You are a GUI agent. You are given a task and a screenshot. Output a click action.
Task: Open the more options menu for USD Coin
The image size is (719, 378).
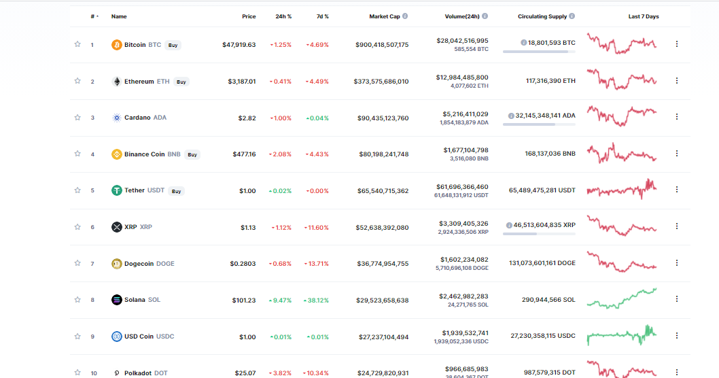[677, 336]
